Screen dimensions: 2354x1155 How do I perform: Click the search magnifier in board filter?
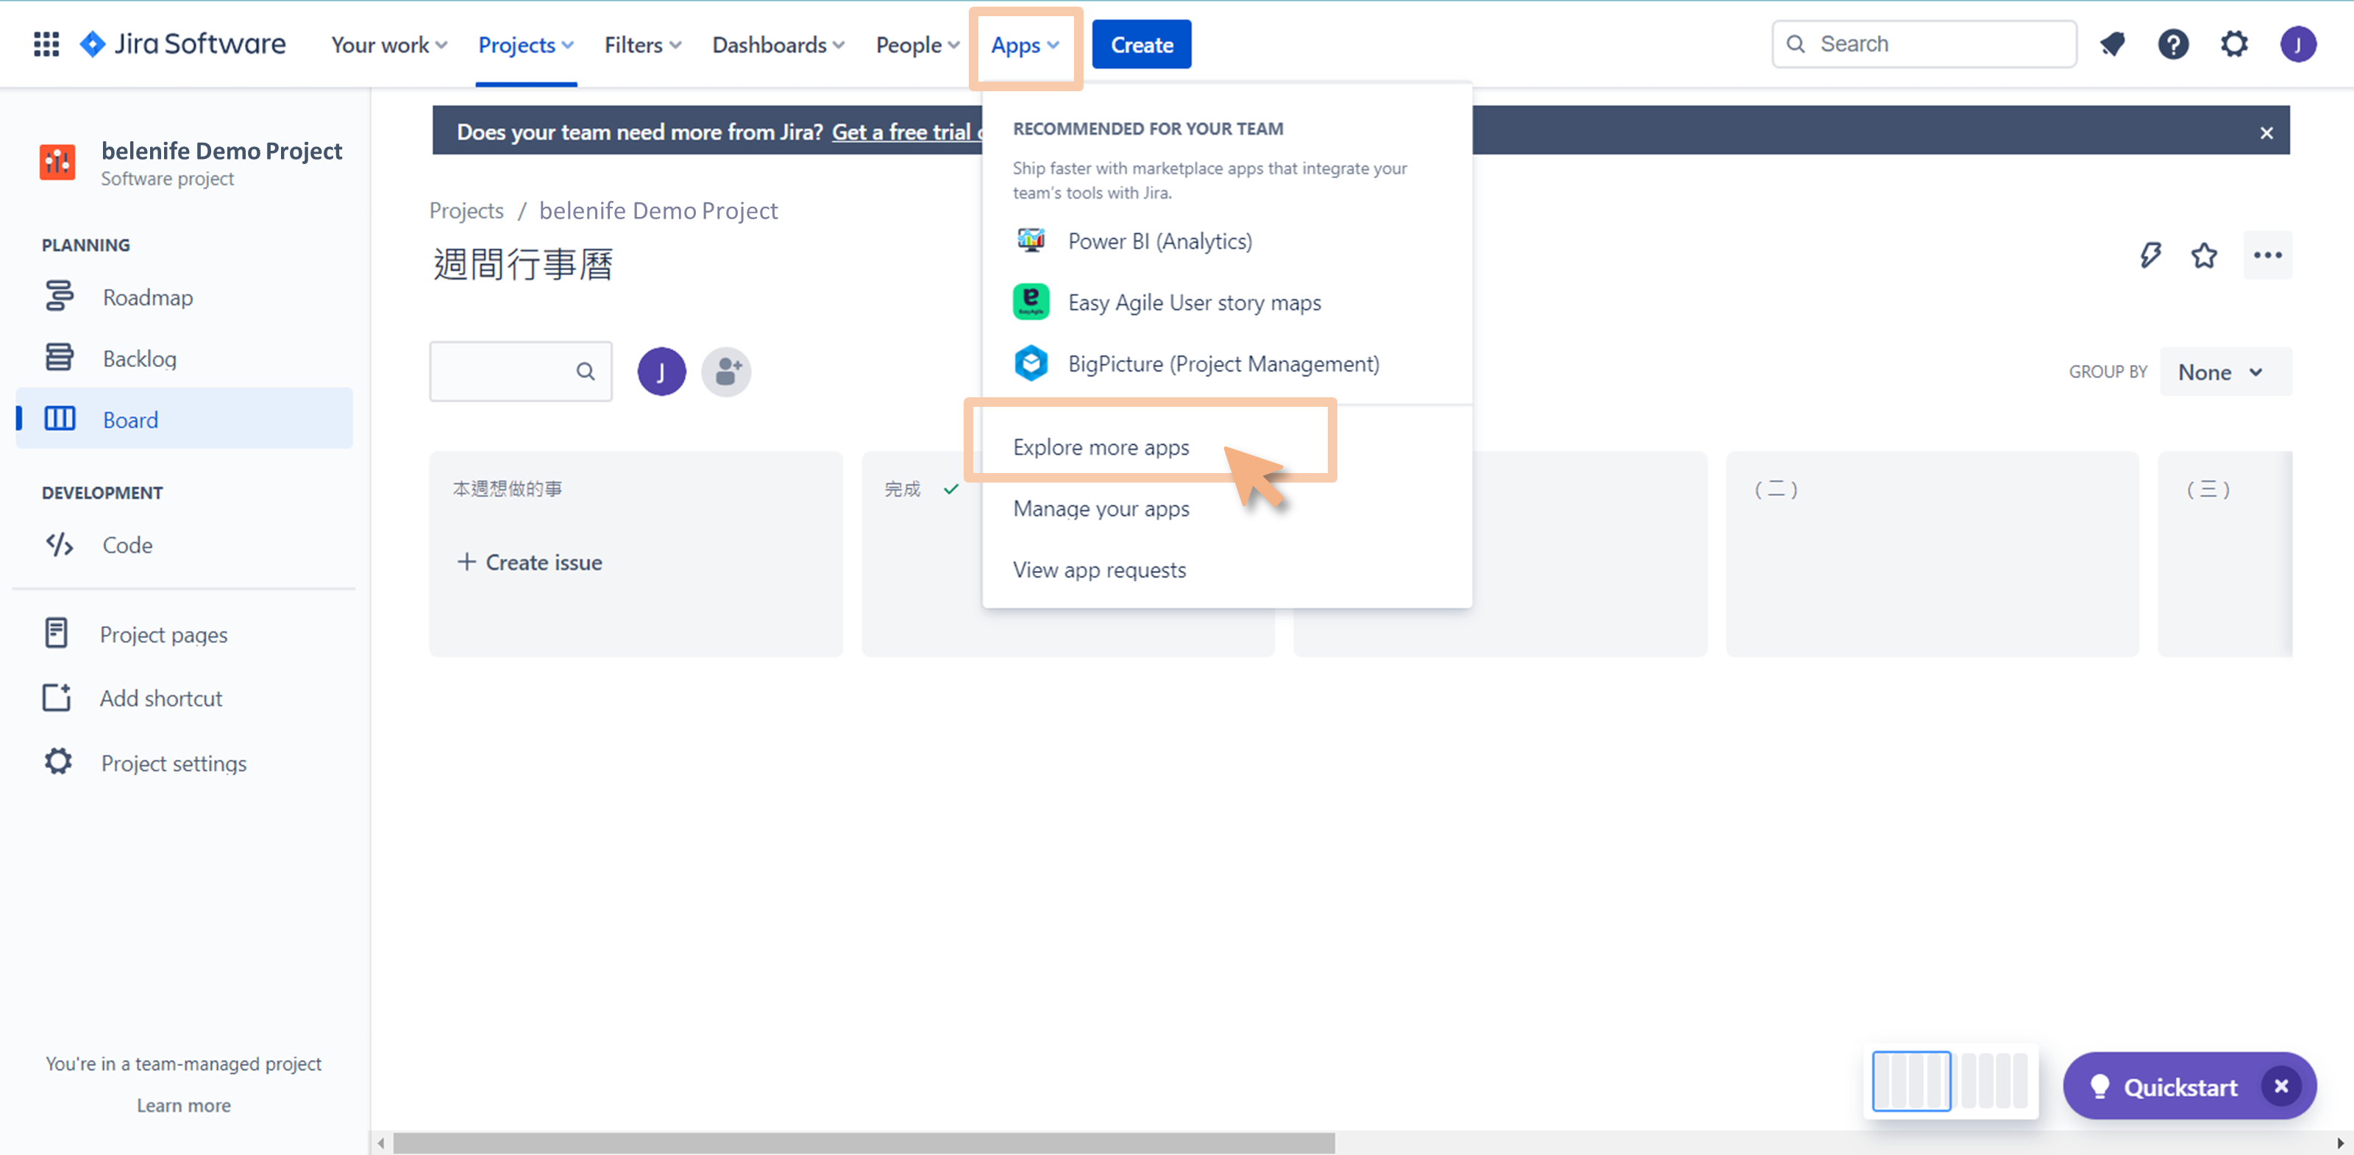586,371
